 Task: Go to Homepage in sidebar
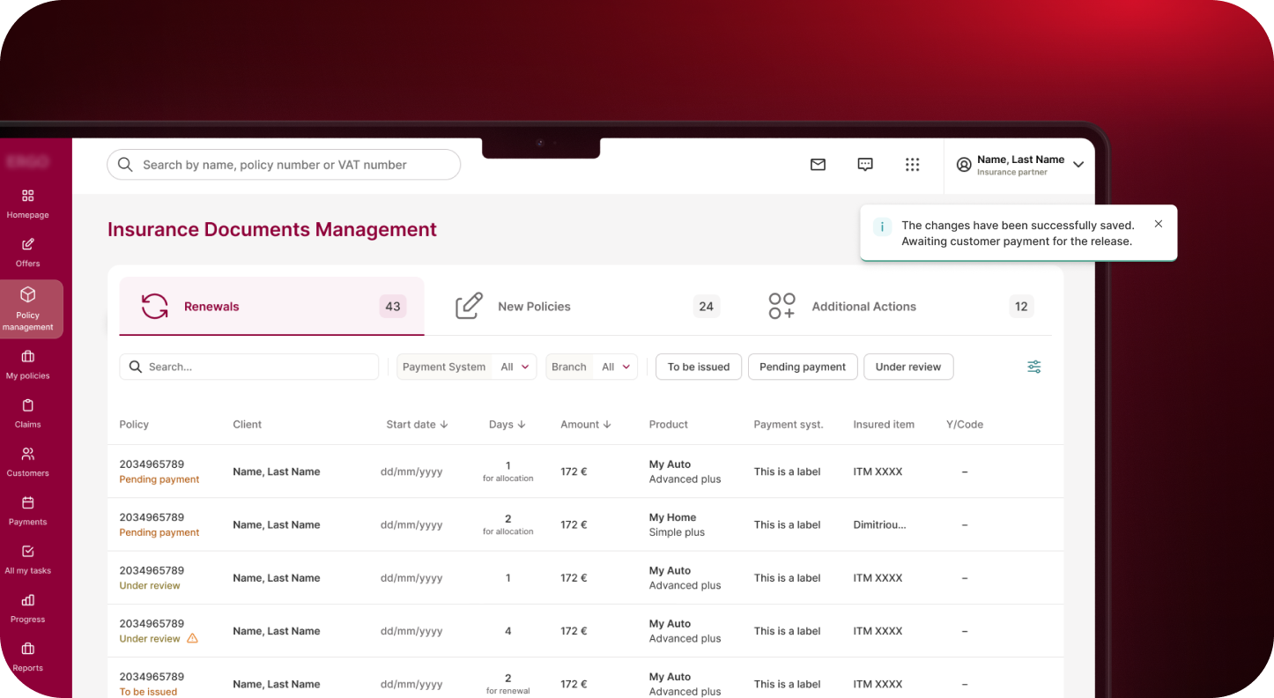point(28,203)
